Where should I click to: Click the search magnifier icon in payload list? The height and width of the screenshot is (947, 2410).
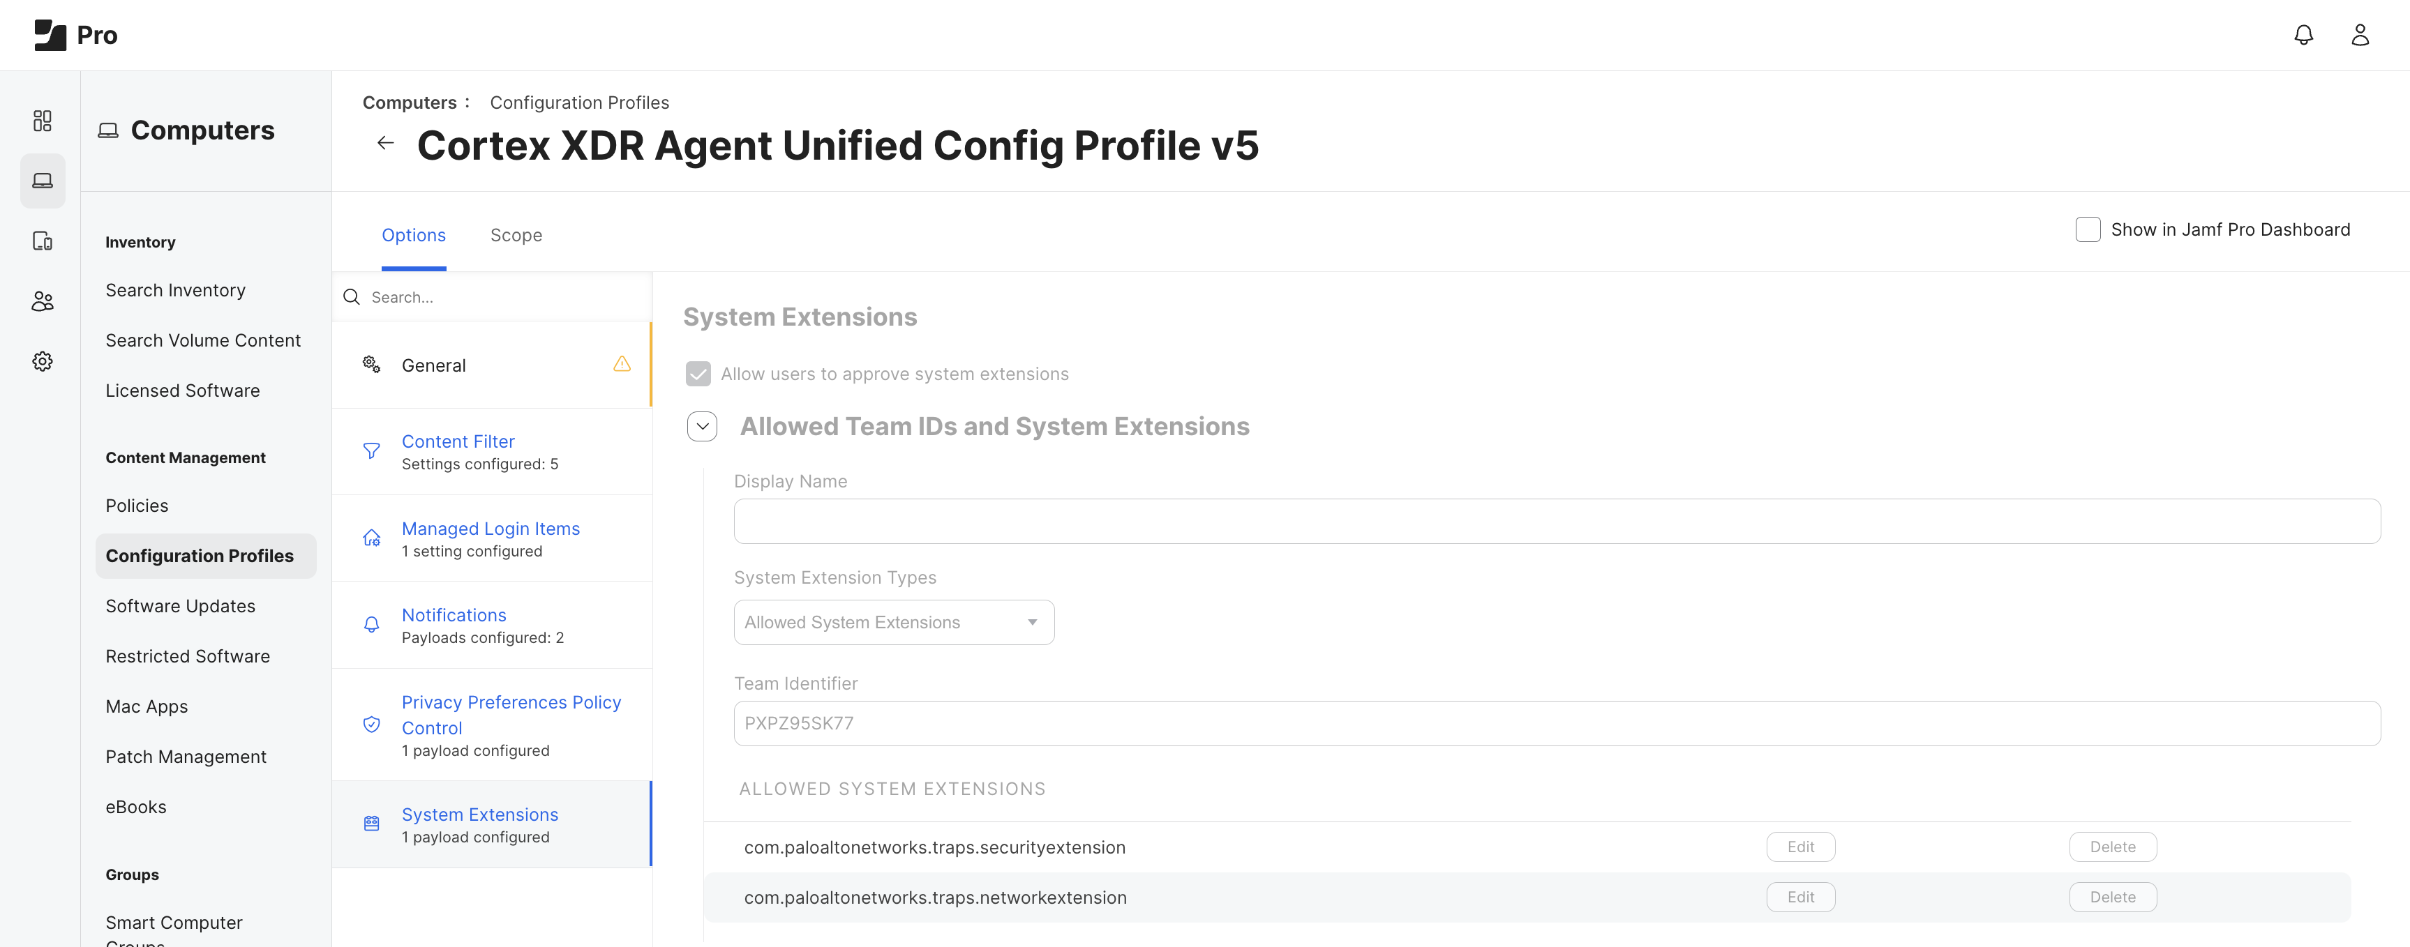pyautogui.click(x=352, y=297)
